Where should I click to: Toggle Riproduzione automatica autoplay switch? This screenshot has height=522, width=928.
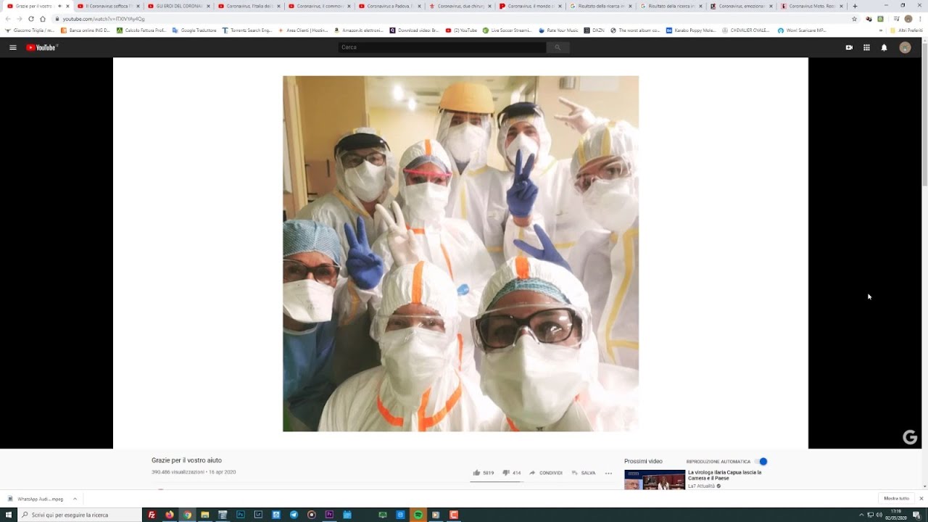click(761, 461)
